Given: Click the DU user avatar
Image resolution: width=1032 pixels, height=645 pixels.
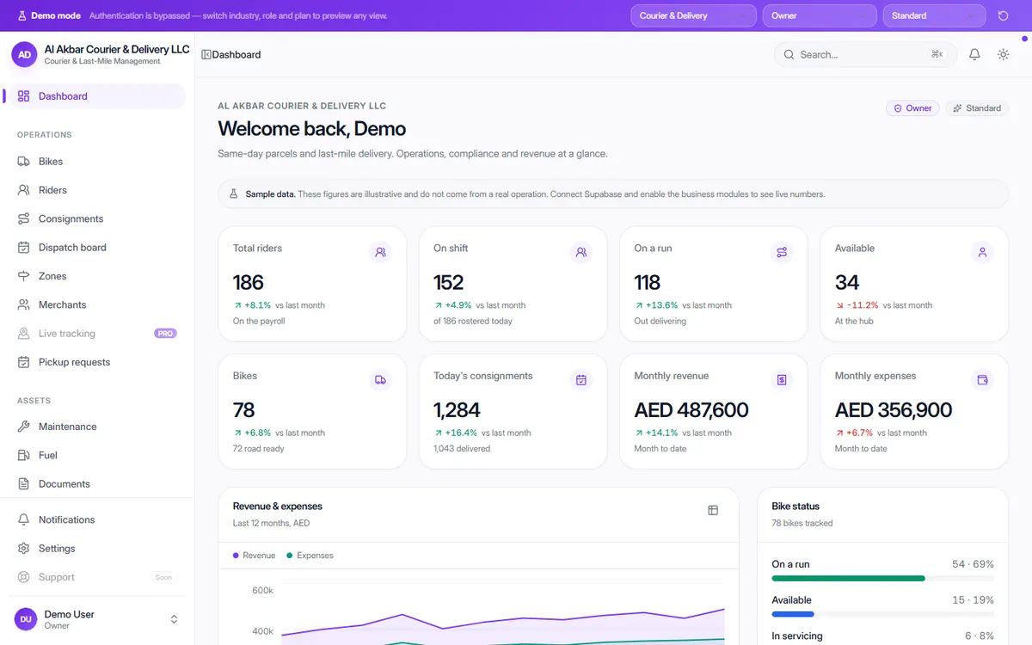Looking at the screenshot, I should coord(27,619).
